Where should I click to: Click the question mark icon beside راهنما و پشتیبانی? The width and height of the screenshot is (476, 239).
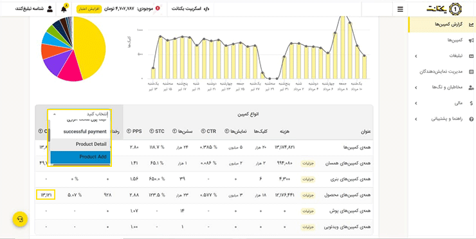coord(471,119)
